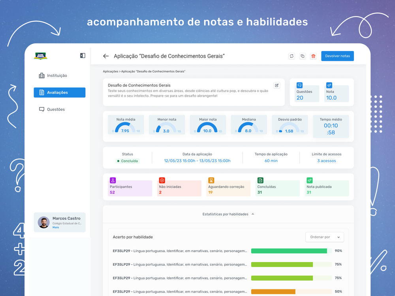Click the orange Aguardando correção hourglass icon
The width and height of the screenshot is (395, 296).
click(x=211, y=180)
